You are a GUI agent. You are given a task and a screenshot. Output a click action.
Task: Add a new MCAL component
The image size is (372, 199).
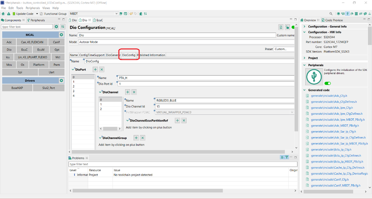(x=61, y=35)
